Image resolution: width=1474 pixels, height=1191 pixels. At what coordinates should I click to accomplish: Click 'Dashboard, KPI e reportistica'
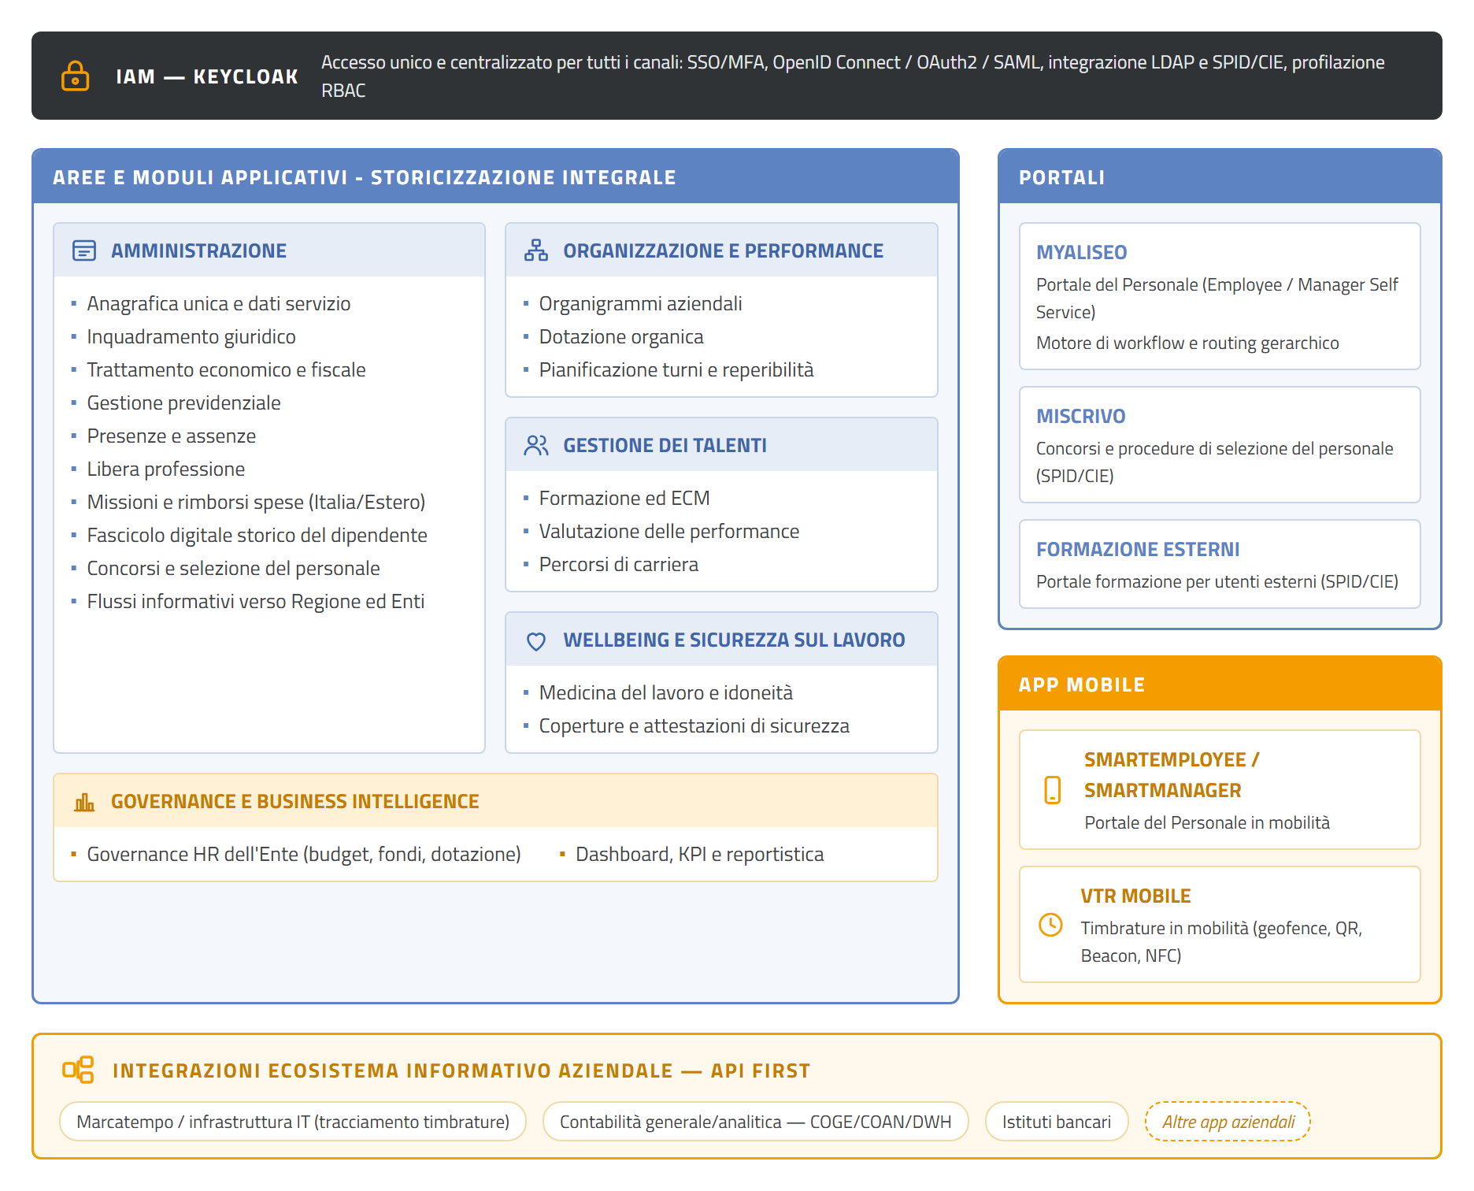pos(700,854)
